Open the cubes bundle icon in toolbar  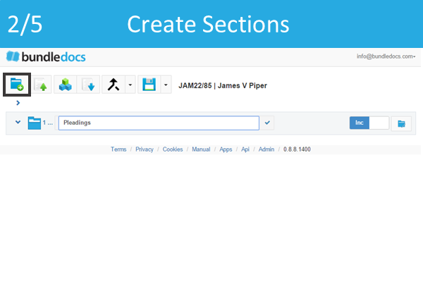[66, 85]
